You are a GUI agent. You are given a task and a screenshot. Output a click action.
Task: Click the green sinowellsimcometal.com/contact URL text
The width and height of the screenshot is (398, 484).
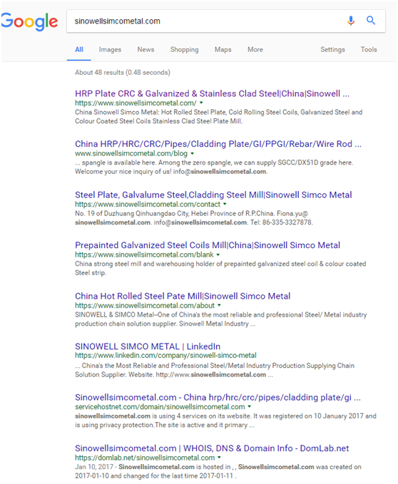[148, 205]
